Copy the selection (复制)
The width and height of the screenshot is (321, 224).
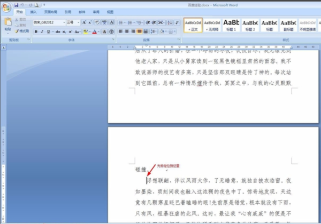pyautogui.click(x=20, y=25)
